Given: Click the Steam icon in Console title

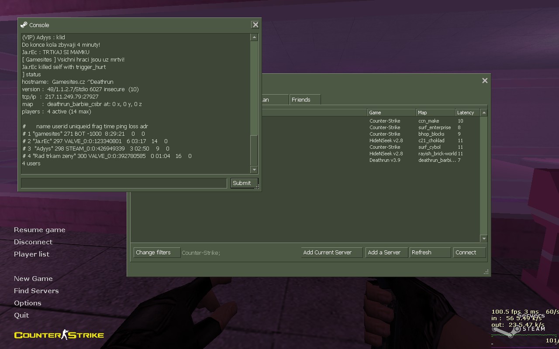Looking at the screenshot, I should [x=24, y=25].
